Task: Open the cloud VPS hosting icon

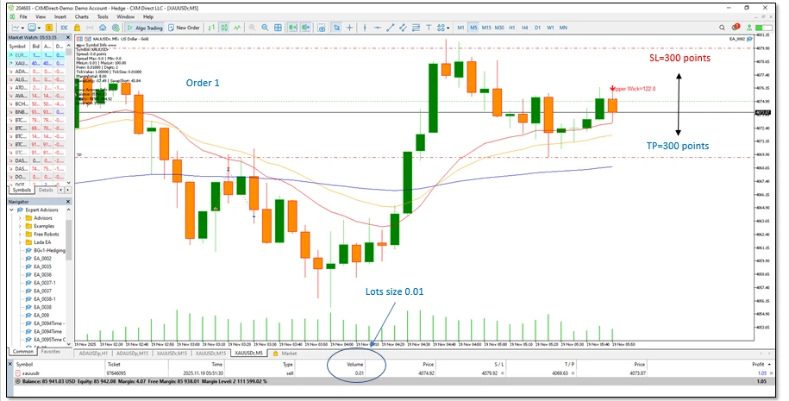Action: (103, 28)
